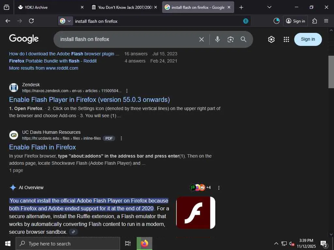Start voice search with microphone icon
Viewport: 334px width, 250px height.
coord(218,39)
